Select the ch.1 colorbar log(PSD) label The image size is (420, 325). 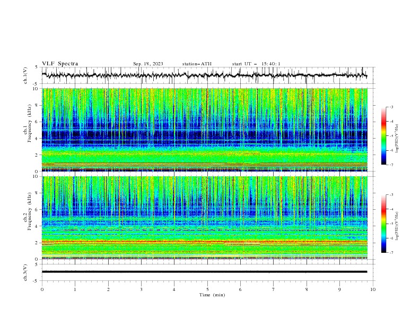tap(397, 139)
